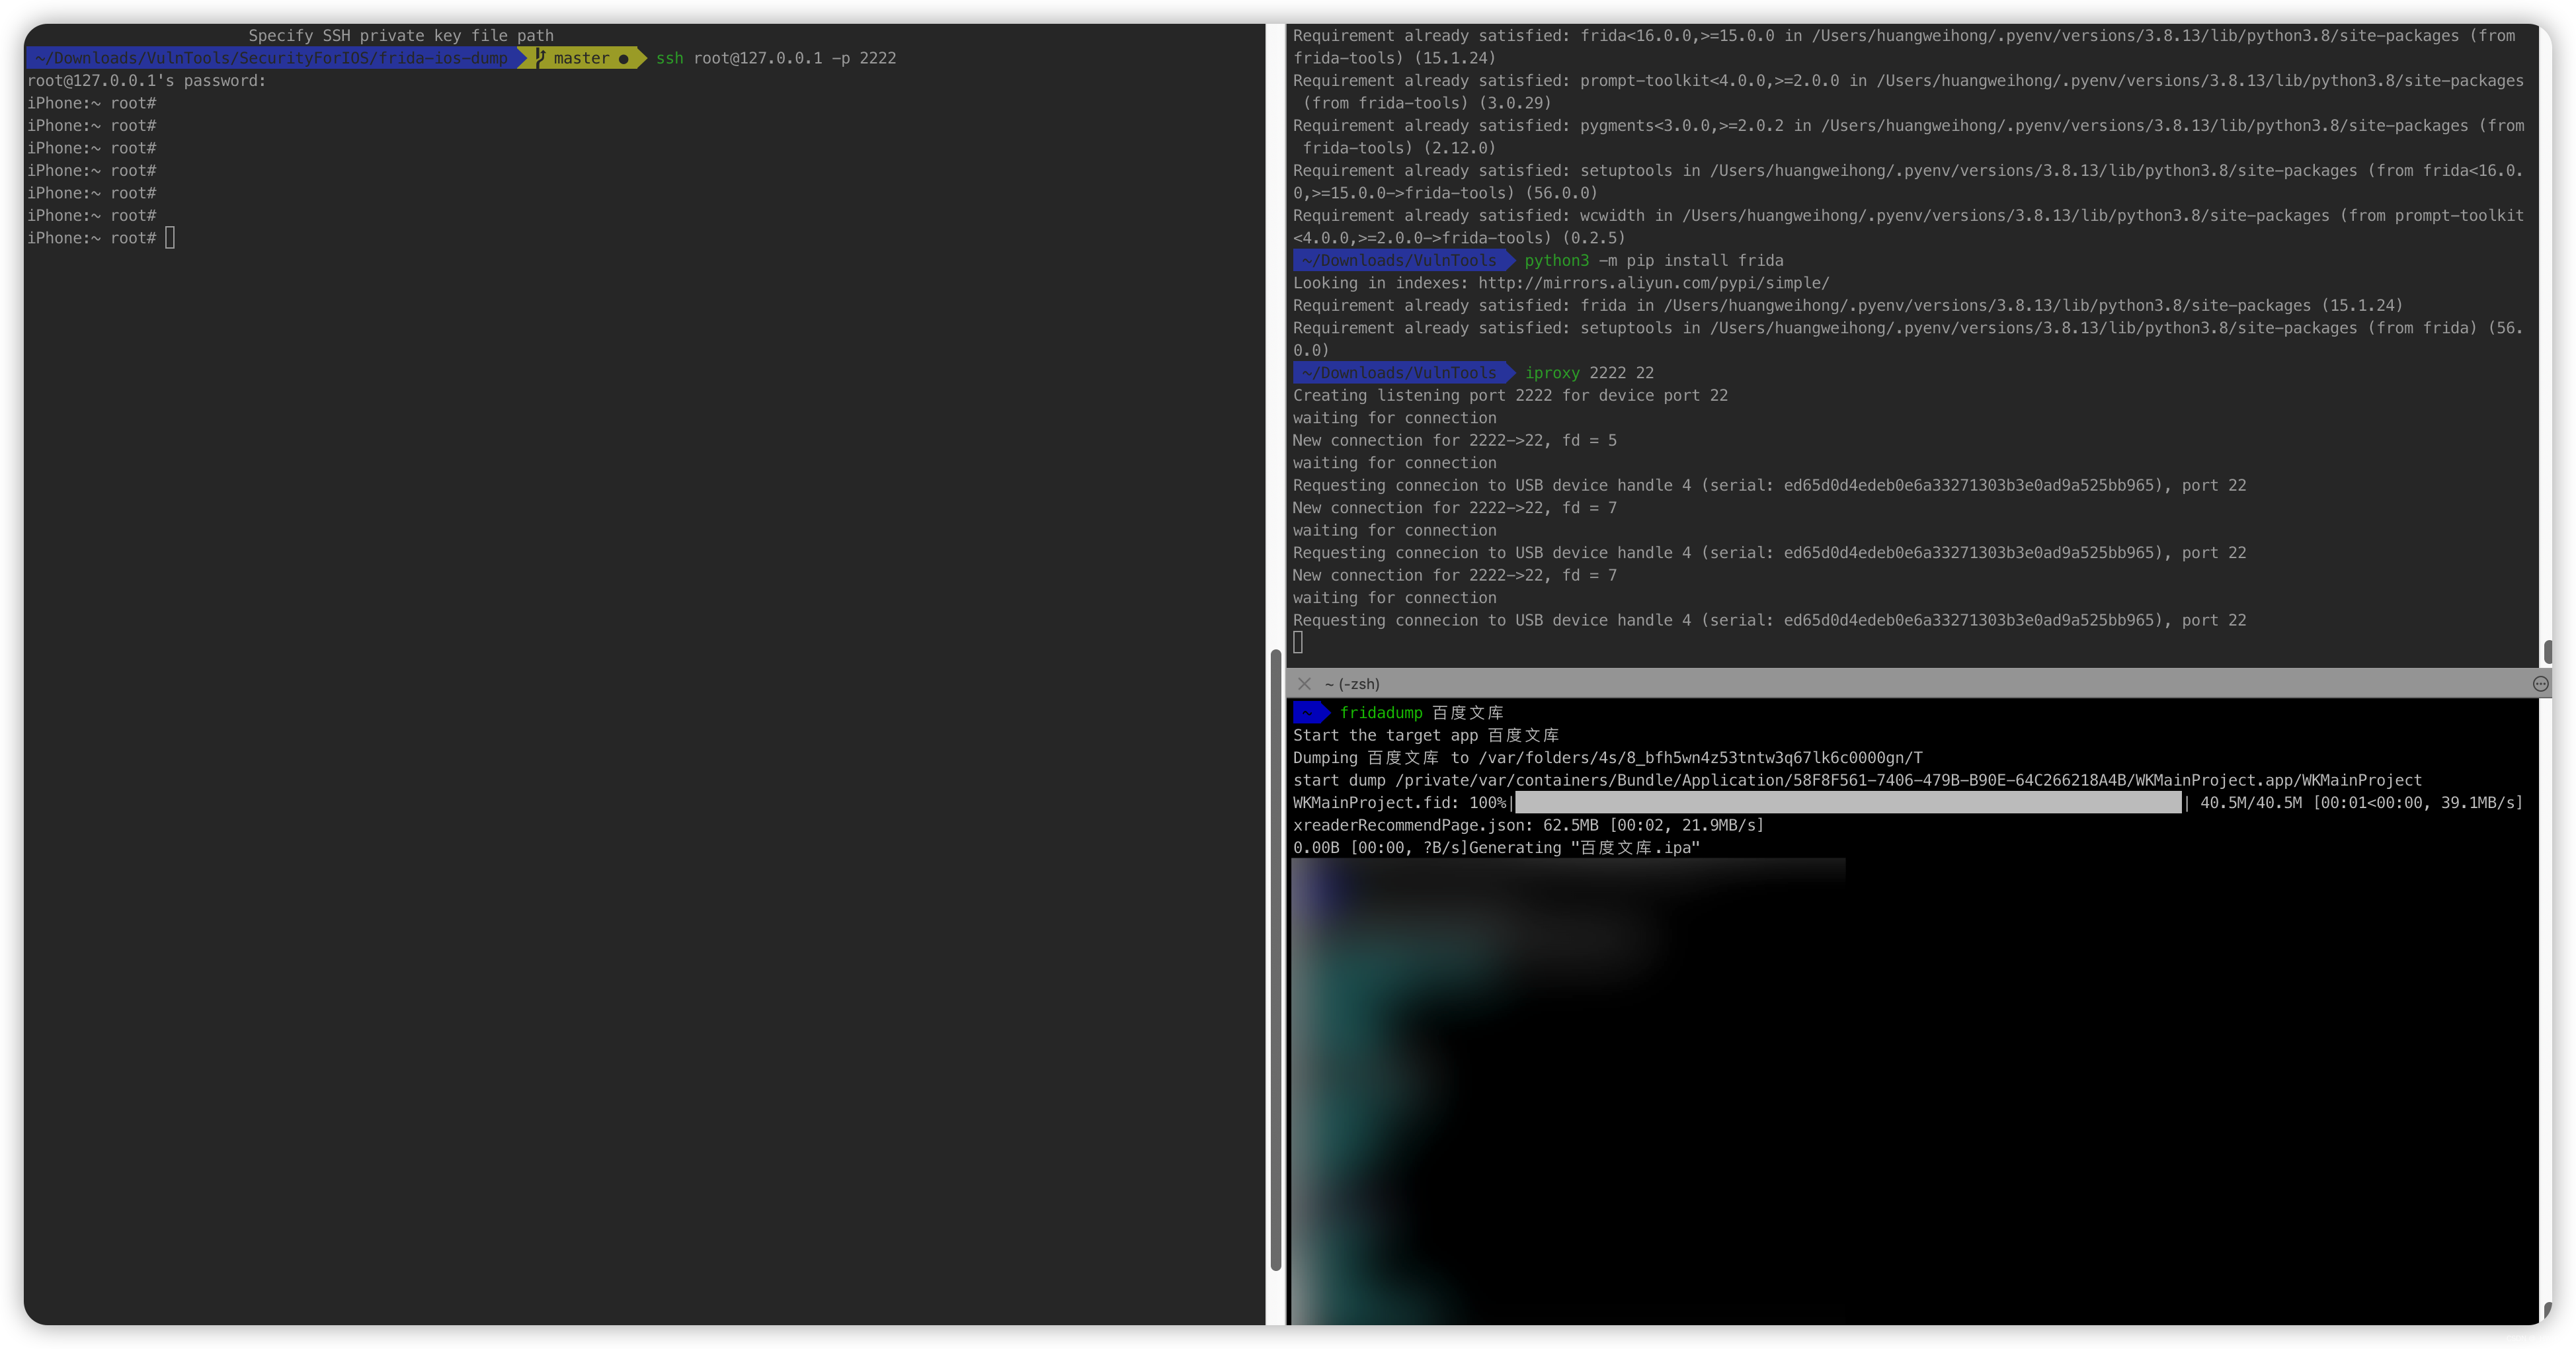Screen dimensions: 2576x1349
Task: Click the top-right pane's scrollbar thumb
Action: pos(2547,652)
